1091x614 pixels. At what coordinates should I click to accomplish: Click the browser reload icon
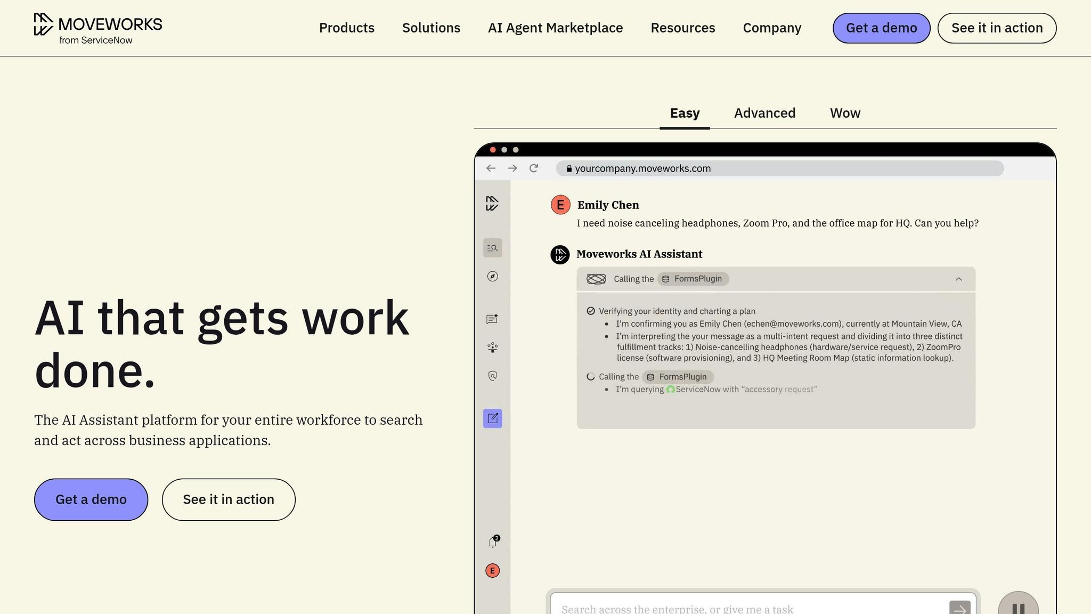click(x=534, y=168)
